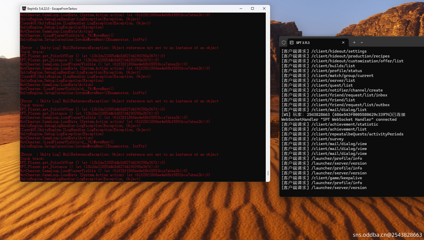The image size is (424, 240).
Task: Click the /client/notifier/channel/create line
Action: click(332, 90)
